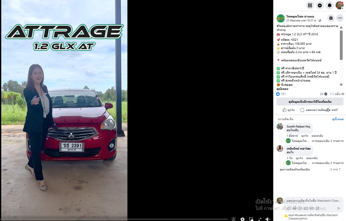Open เพลินทิพย์ เหล่าโสด profile name

pos(298,149)
